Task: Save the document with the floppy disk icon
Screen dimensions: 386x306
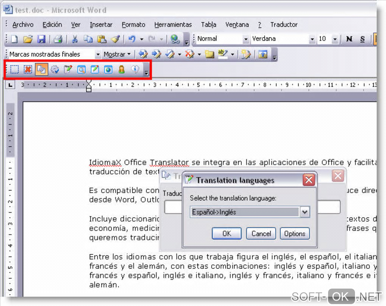Action: 41,39
